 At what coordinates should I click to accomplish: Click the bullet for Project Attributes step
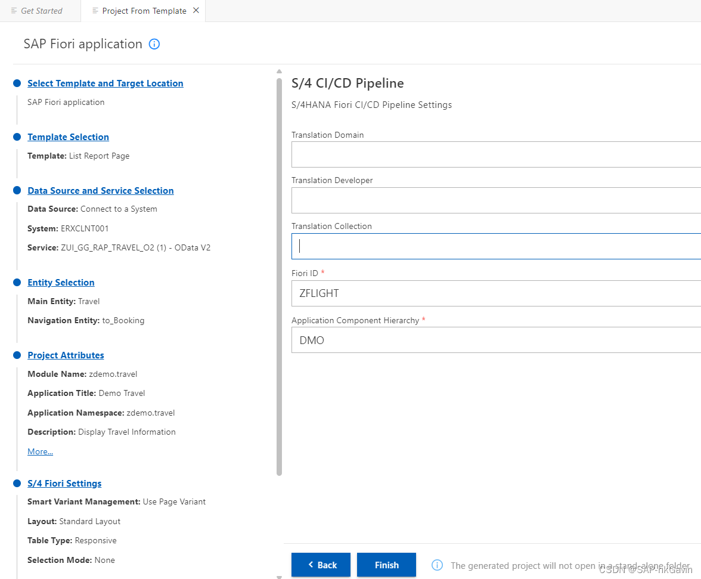coord(17,355)
